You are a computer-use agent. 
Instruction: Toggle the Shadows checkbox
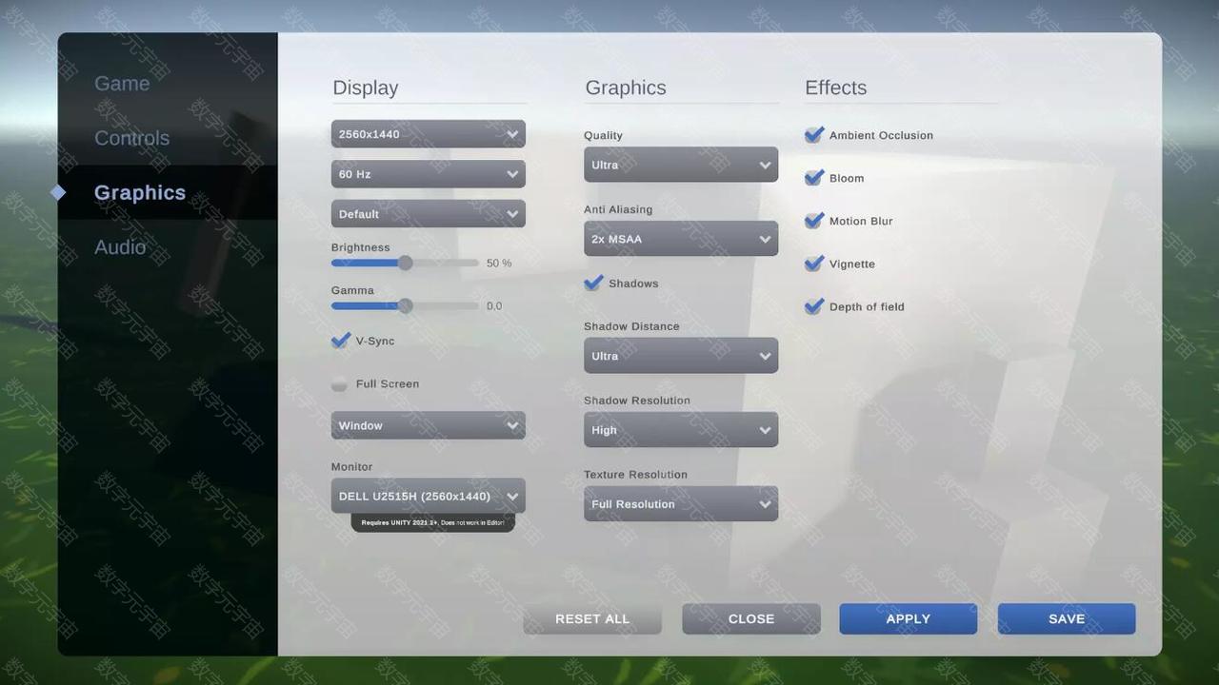(x=593, y=284)
